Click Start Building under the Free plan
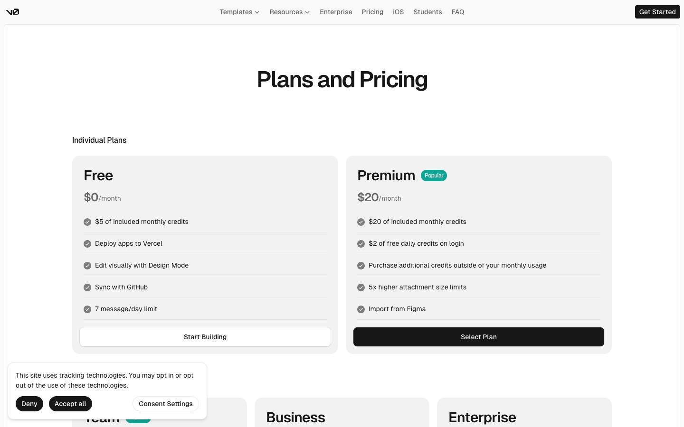 (x=205, y=337)
